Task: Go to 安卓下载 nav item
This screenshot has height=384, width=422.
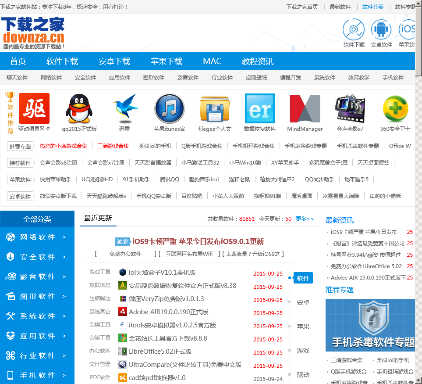Action: pos(114,61)
